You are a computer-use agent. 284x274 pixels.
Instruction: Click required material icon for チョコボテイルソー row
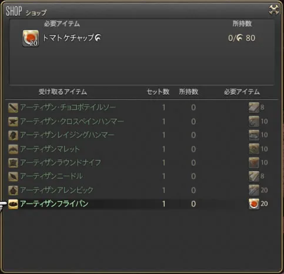254,108
